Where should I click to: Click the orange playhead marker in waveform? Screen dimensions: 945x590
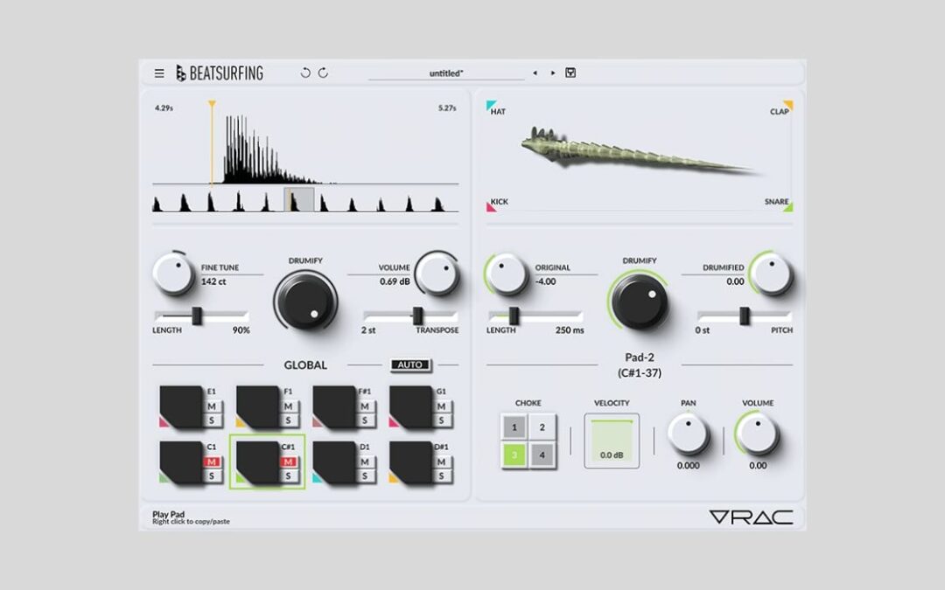(x=212, y=104)
